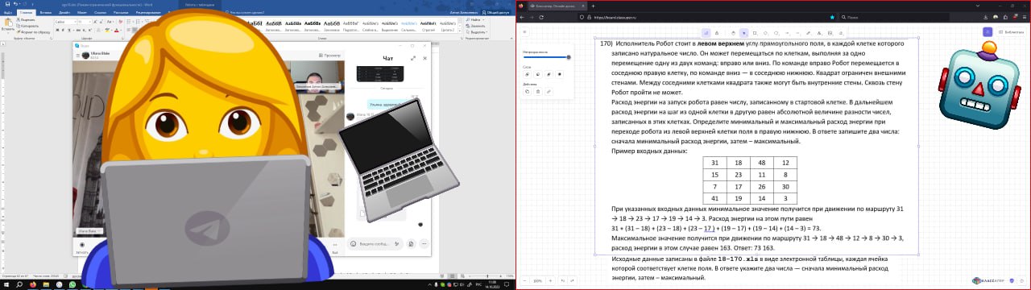The image size is (1031, 290).
Task: Click Заменить in Word ribbon
Action: point(477,26)
